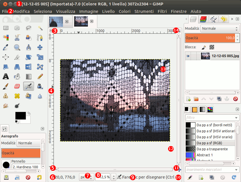Open the Filtri menu
Screen dimensions: 241x182
(x=162, y=11)
